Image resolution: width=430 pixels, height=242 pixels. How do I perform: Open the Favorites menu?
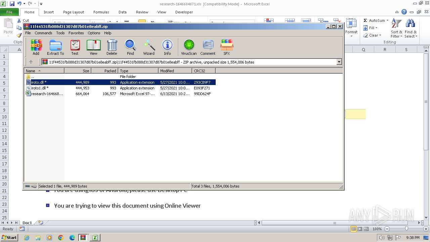(76, 33)
